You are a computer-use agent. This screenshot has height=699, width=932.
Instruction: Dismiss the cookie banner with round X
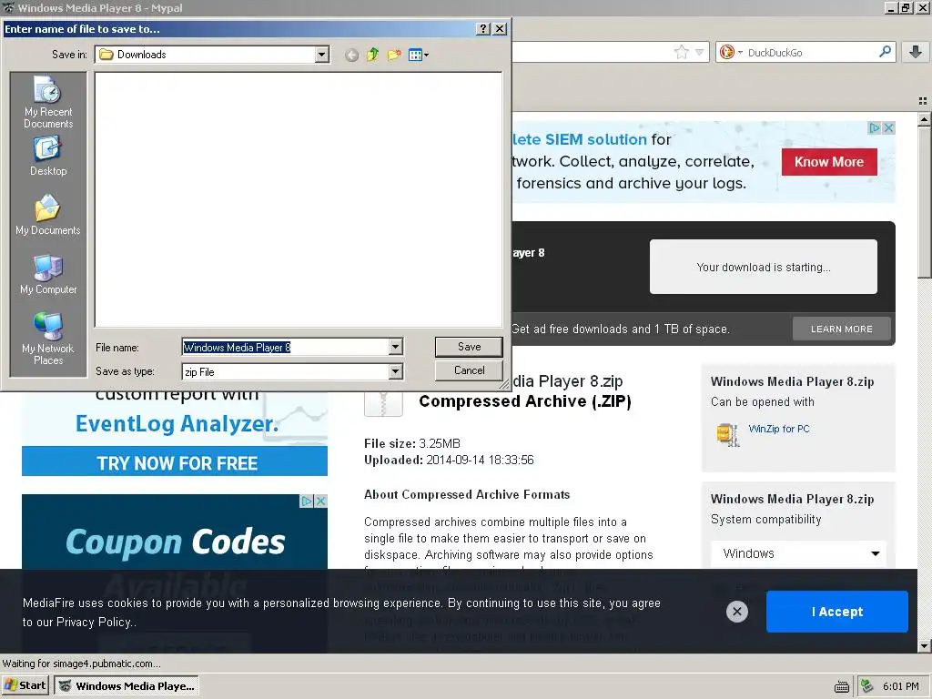click(737, 611)
